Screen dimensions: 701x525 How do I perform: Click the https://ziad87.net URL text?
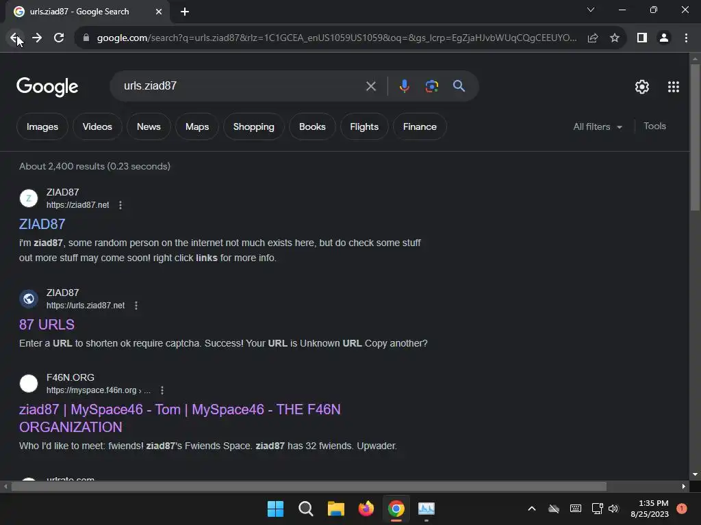point(78,205)
